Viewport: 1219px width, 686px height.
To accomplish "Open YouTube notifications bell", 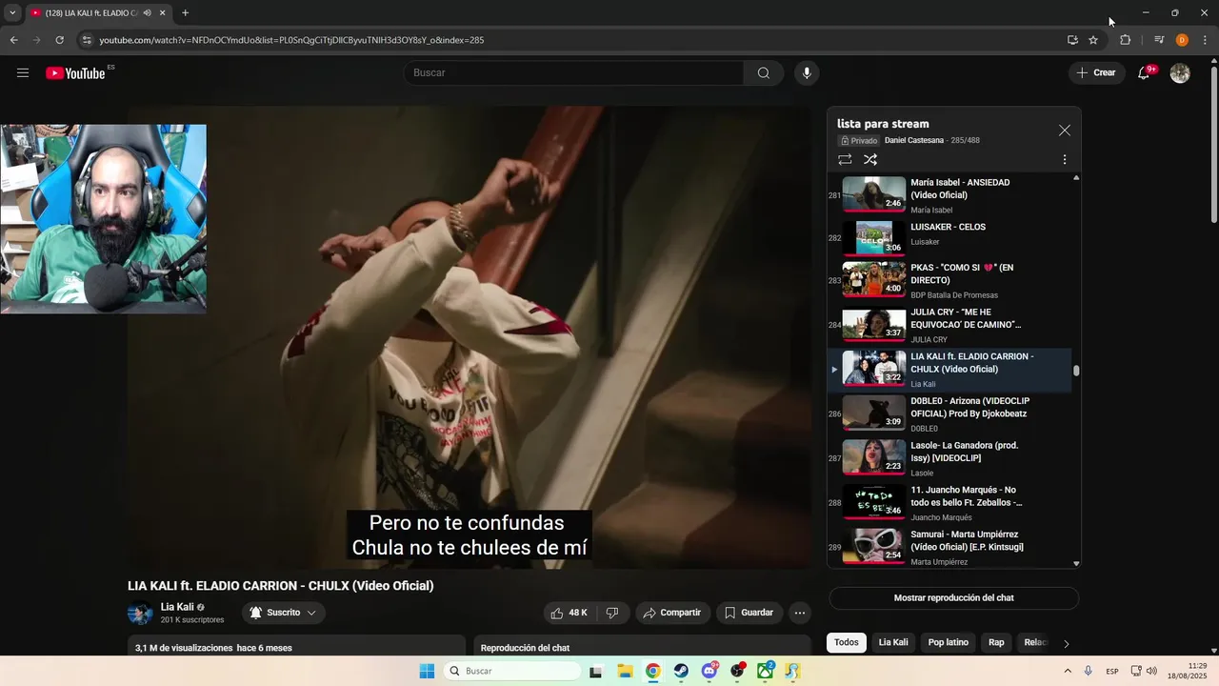I will [1145, 73].
